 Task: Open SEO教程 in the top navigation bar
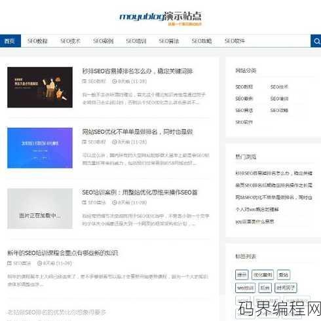37,41
